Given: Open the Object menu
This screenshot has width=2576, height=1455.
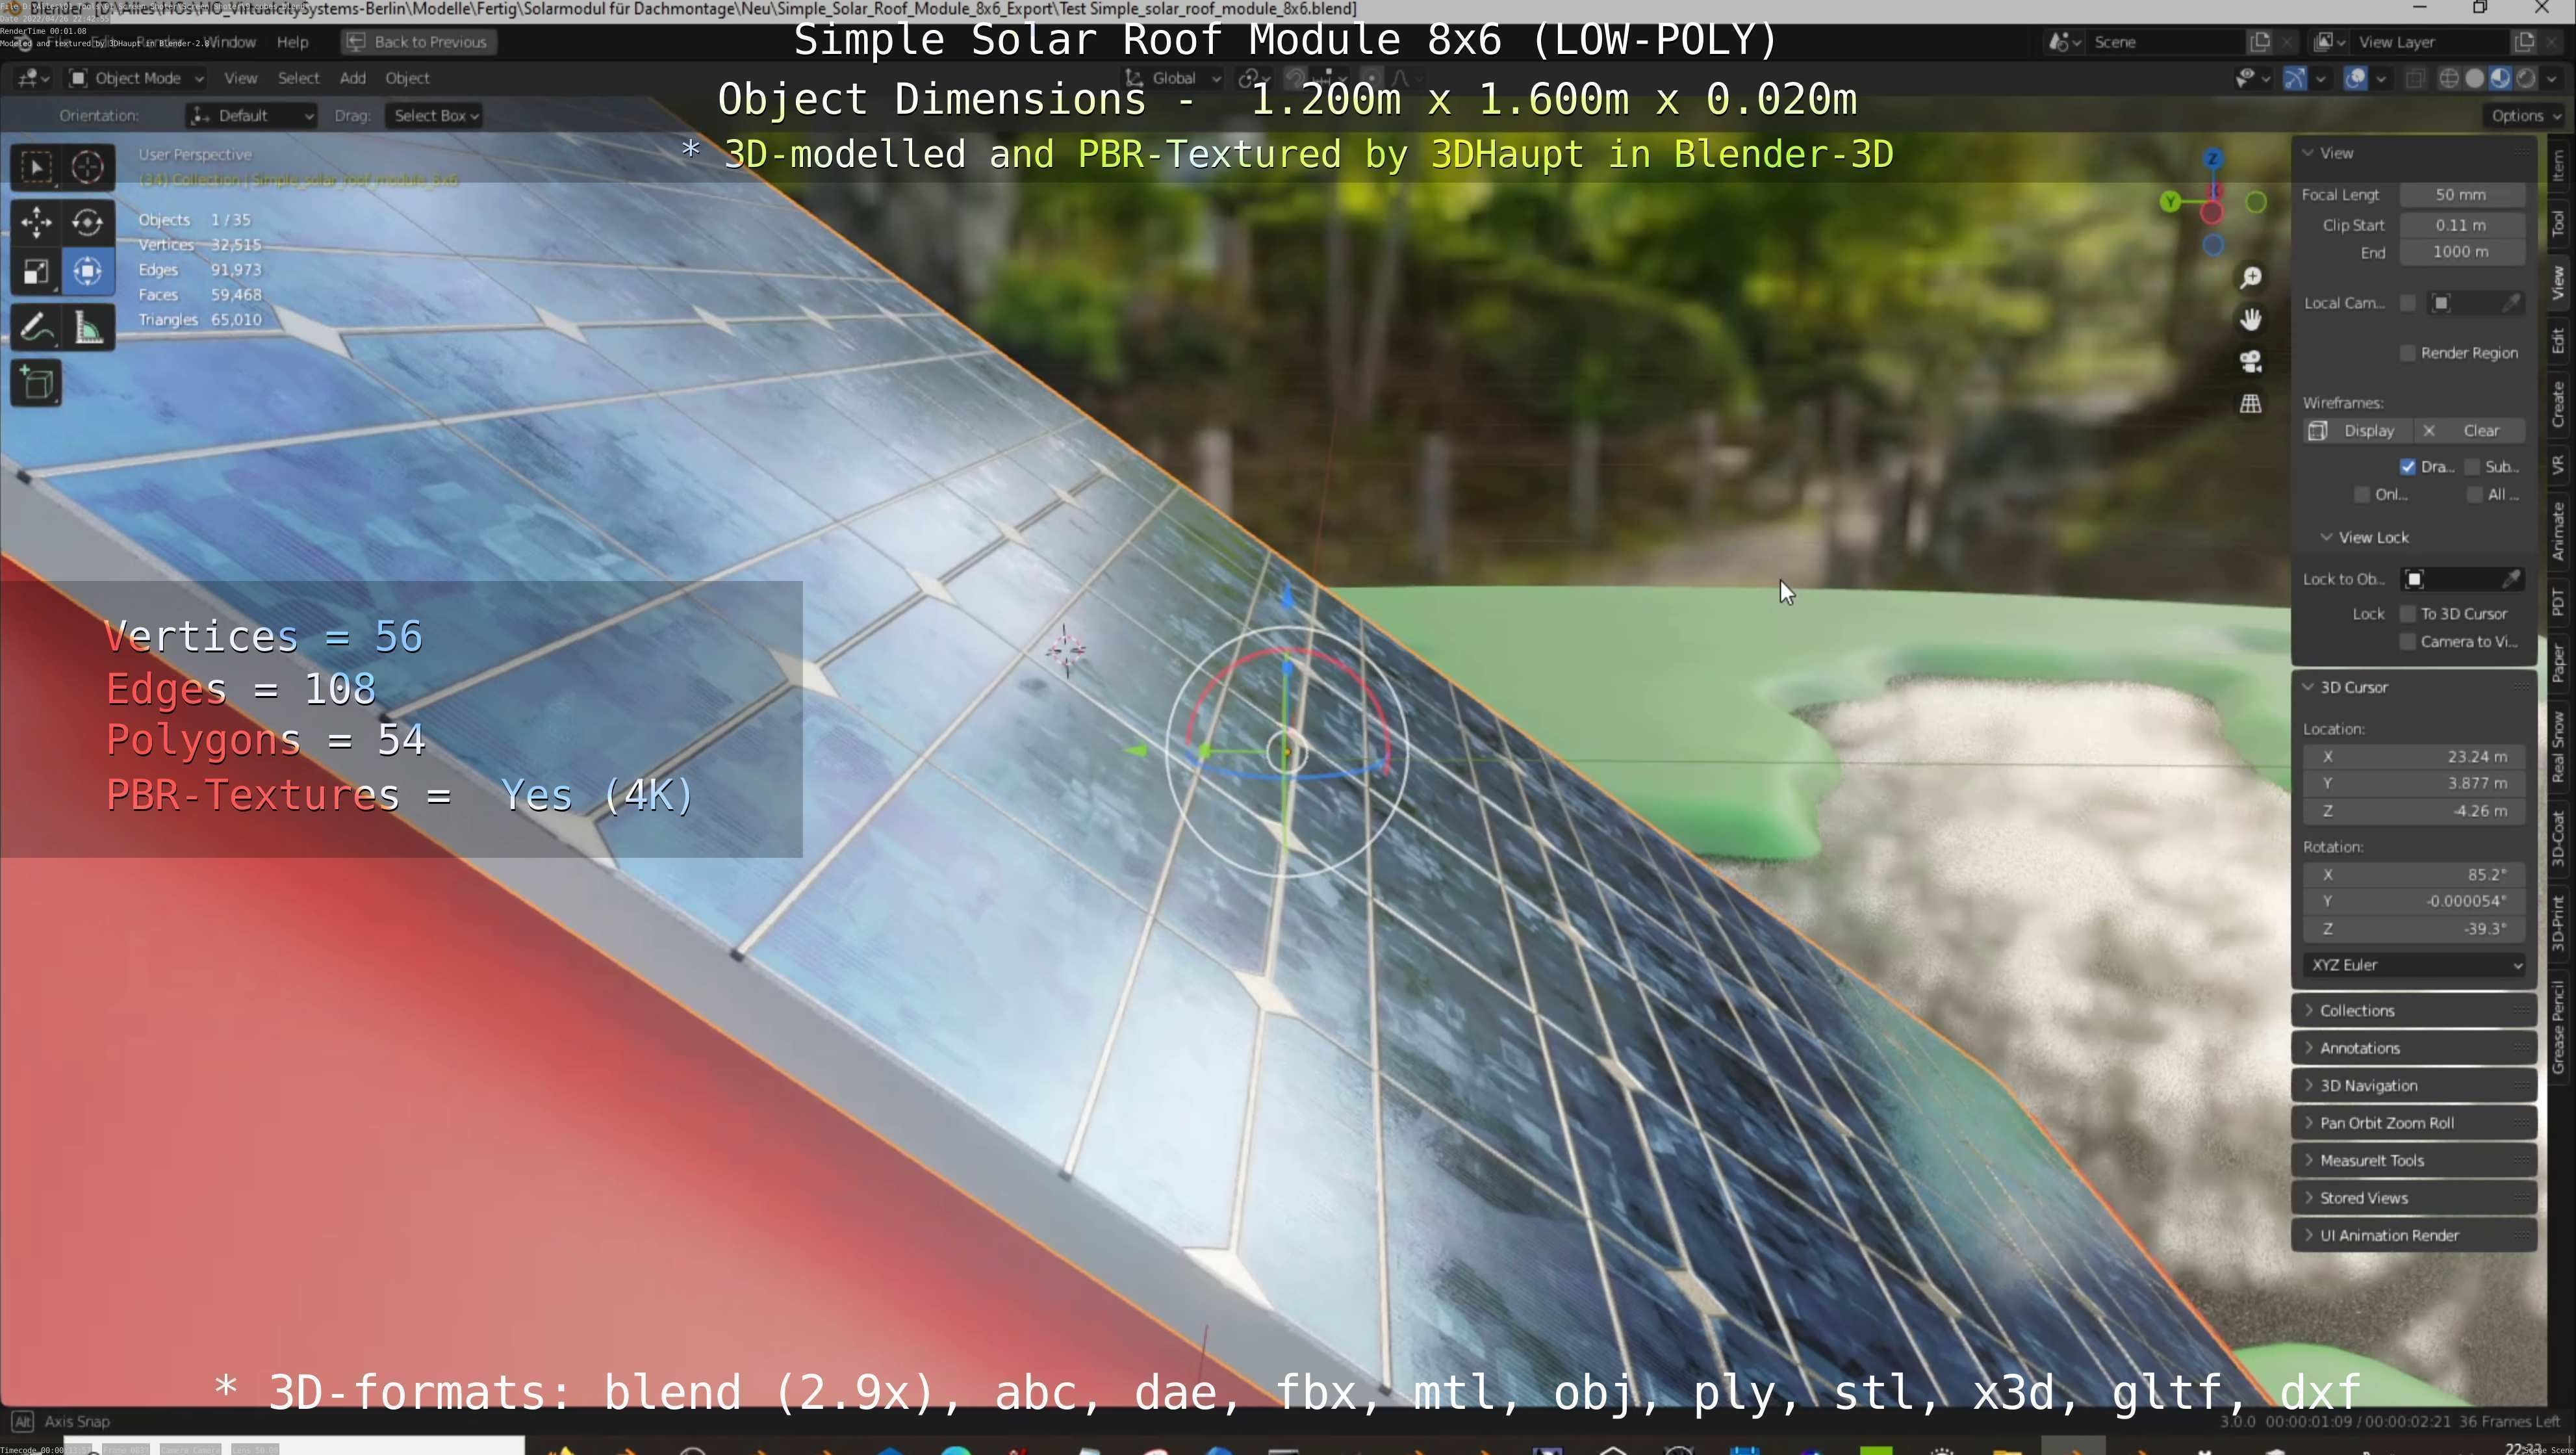Looking at the screenshot, I should (407, 79).
